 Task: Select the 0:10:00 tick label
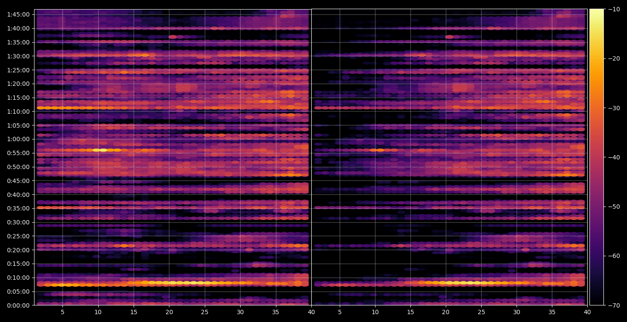click(18, 278)
